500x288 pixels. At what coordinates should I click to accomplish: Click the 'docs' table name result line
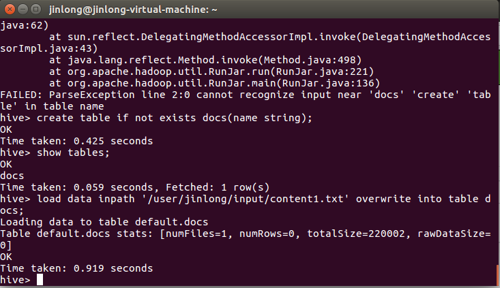[12, 176]
